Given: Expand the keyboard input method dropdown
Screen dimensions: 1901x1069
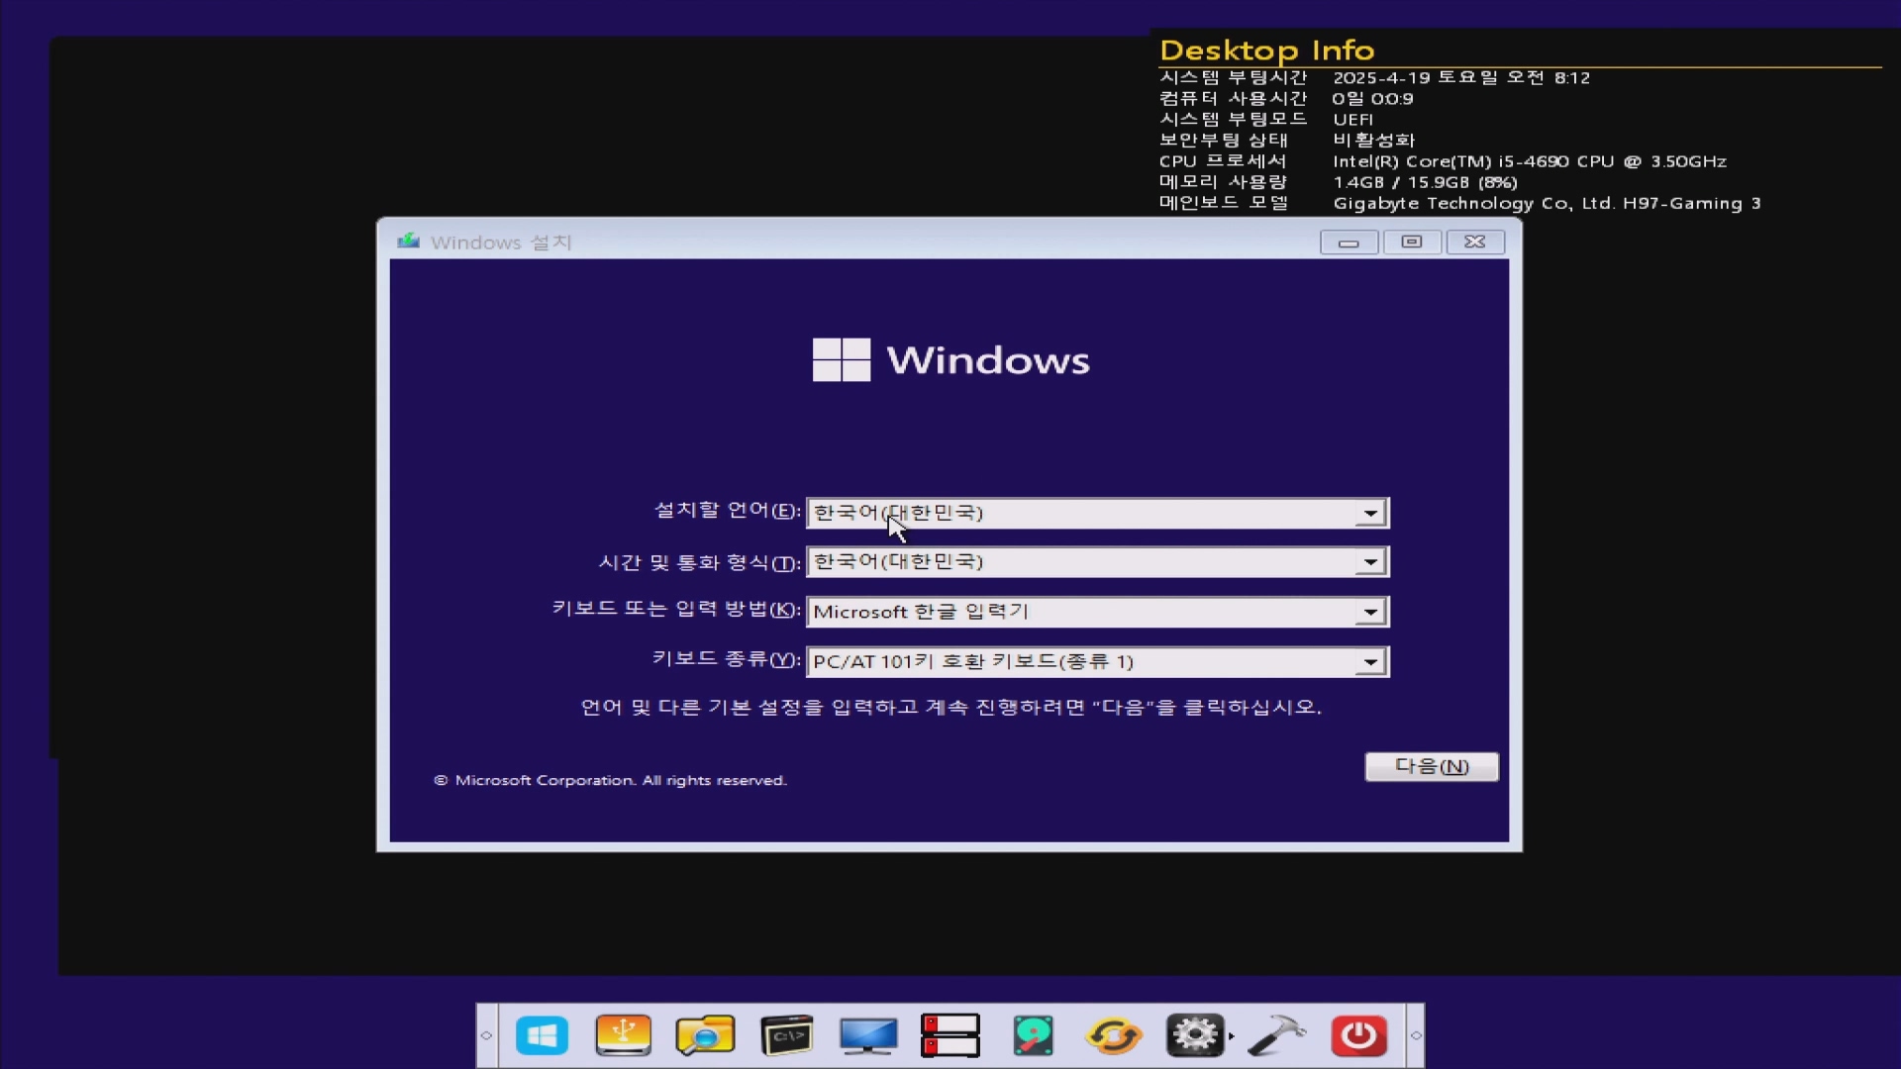Looking at the screenshot, I should point(1370,612).
